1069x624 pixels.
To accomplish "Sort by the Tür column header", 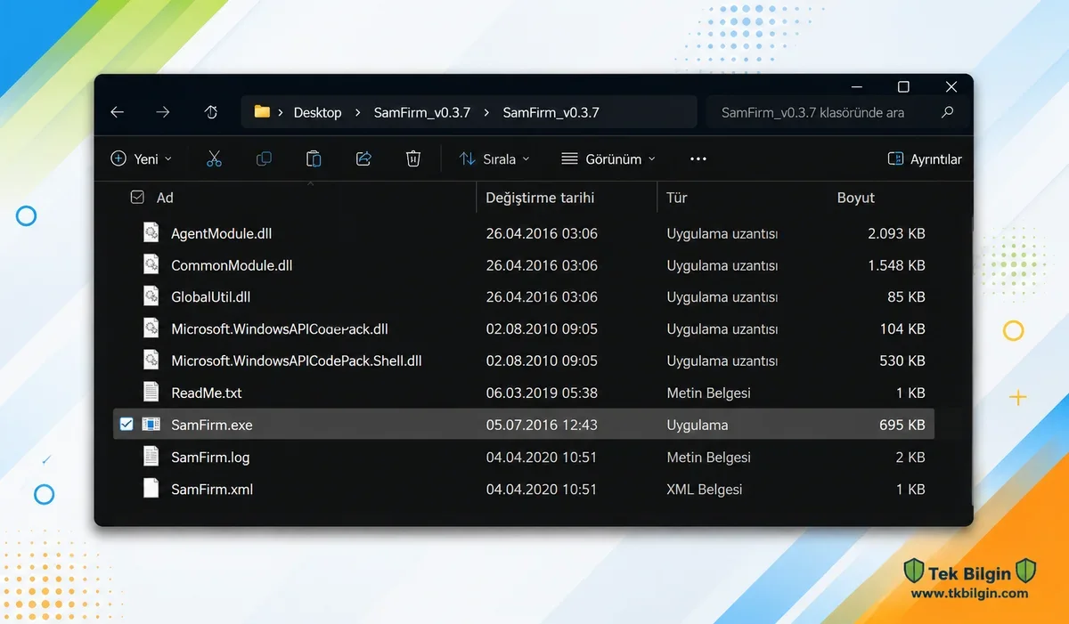I will coord(677,198).
